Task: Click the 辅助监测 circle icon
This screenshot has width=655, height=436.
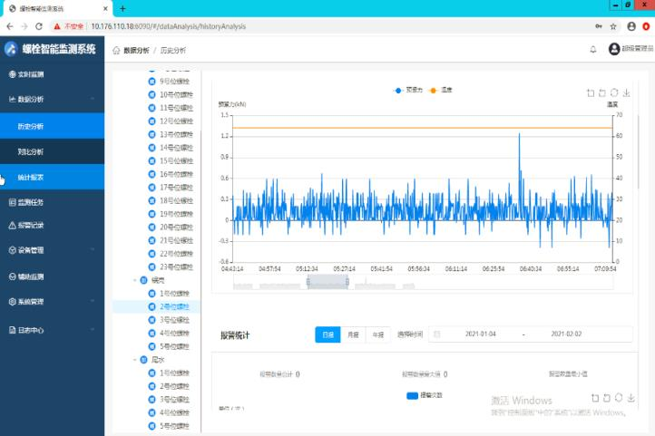Action: pos(12,276)
